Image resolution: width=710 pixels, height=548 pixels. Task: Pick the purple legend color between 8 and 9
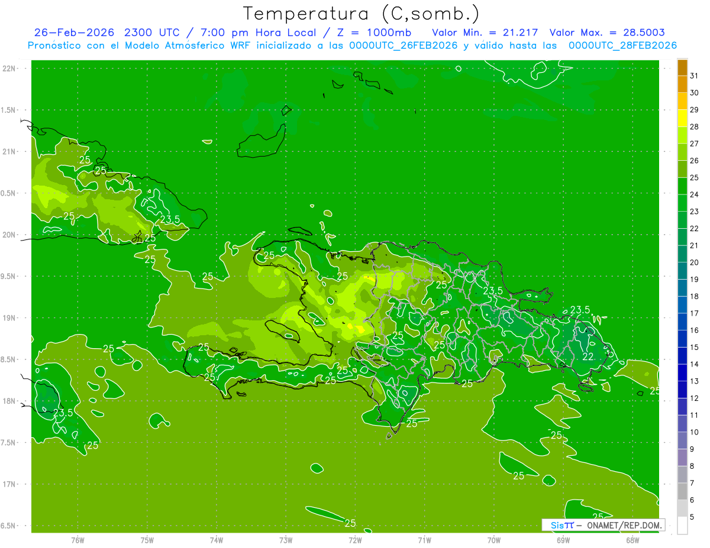682,458
